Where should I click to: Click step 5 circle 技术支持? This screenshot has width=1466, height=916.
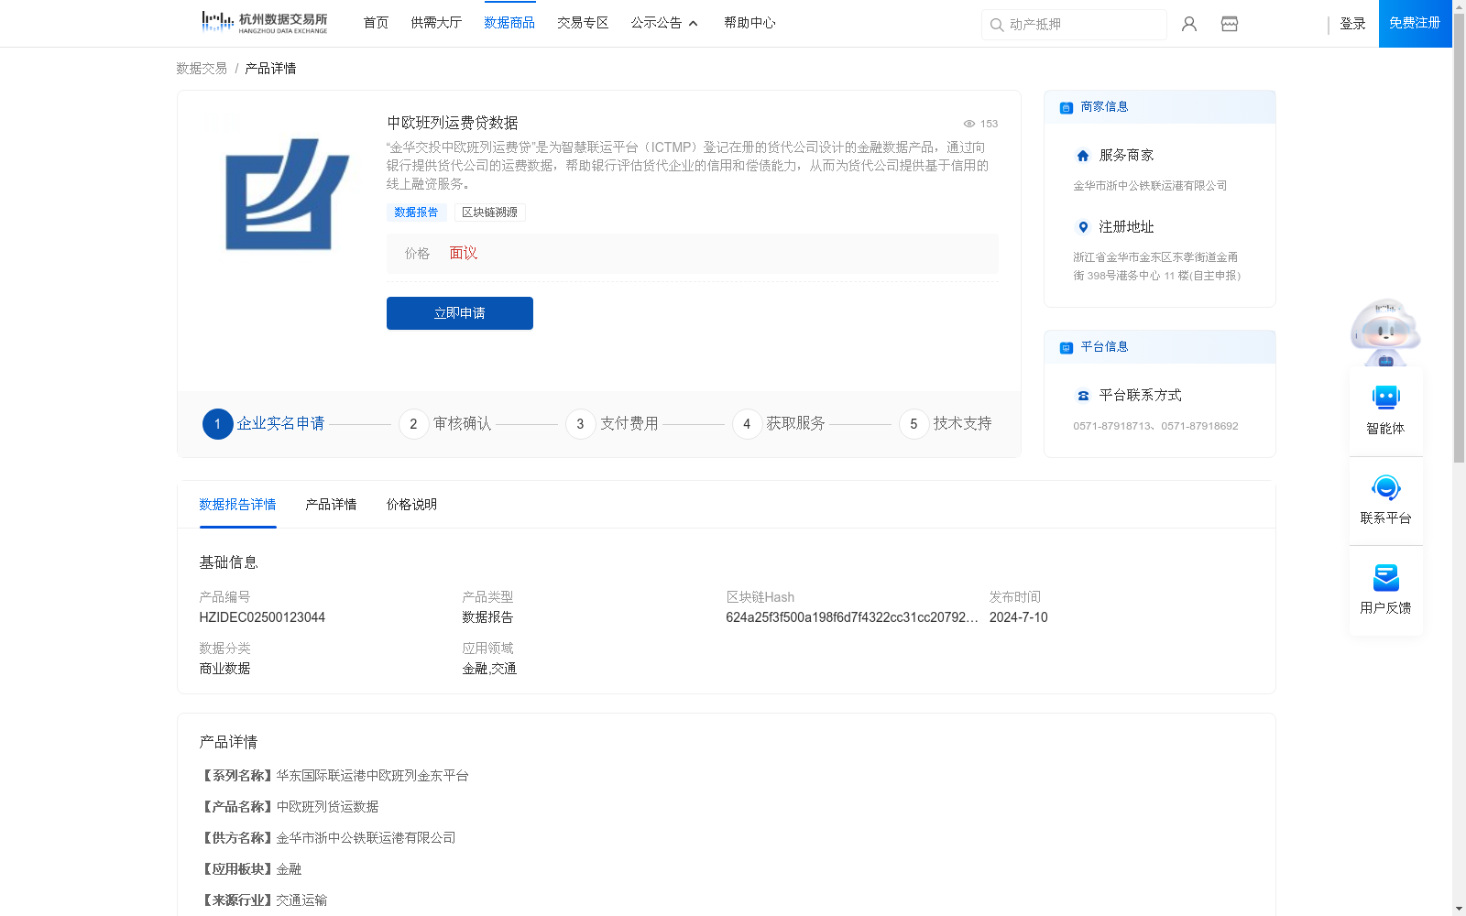click(914, 424)
